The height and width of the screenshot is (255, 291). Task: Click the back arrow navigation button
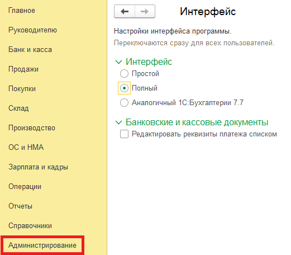coord(125,11)
